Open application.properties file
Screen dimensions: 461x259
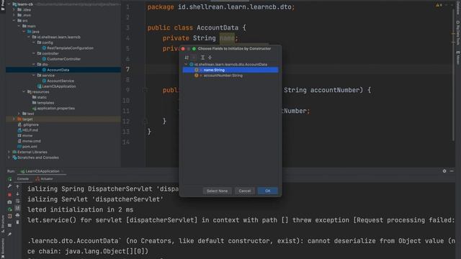click(x=55, y=109)
